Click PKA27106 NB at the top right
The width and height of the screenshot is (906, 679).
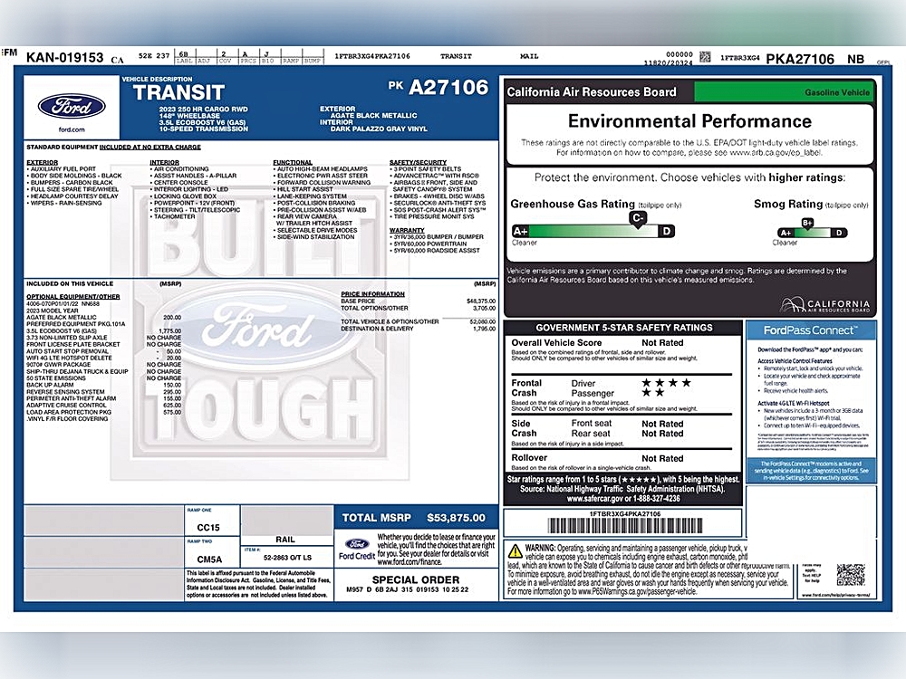[x=814, y=59]
